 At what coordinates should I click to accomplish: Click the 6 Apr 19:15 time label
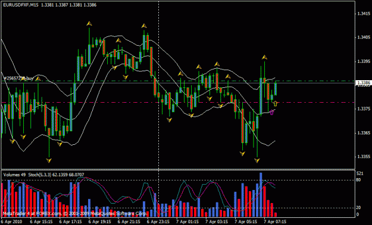(100, 221)
